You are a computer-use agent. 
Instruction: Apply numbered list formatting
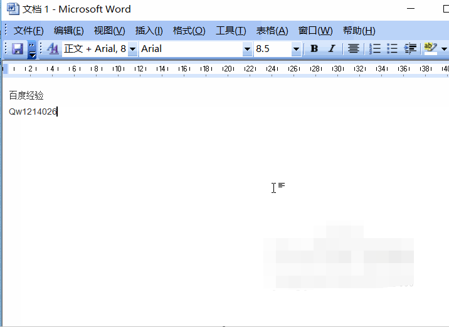click(375, 49)
